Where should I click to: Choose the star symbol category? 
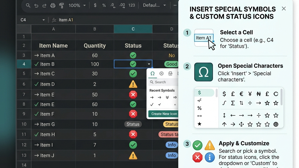click(199, 124)
